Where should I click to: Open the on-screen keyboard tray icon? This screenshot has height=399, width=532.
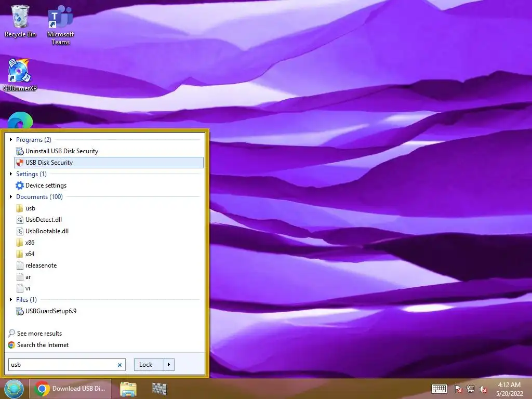coord(439,389)
